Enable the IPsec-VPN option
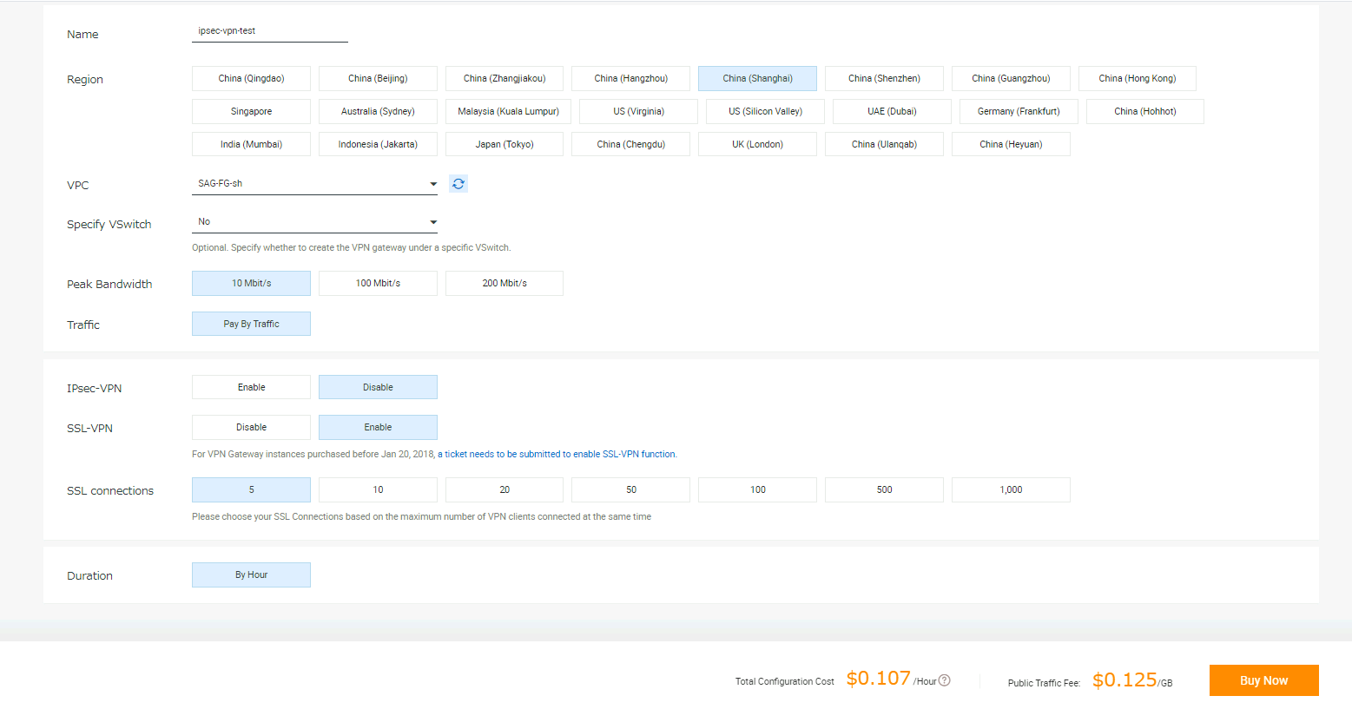Screen dimensions: 1352x709 (x=251, y=387)
